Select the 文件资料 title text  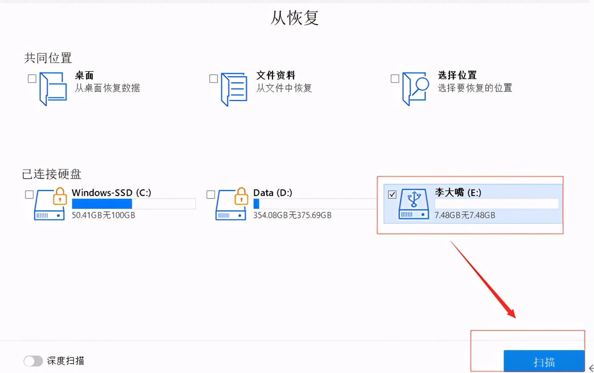coord(276,75)
